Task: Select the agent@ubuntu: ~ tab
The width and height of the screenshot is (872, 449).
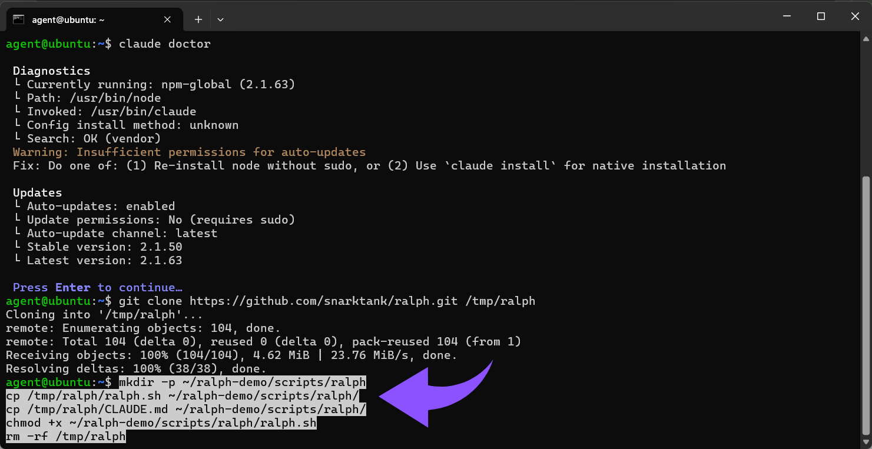Action: tap(68, 19)
